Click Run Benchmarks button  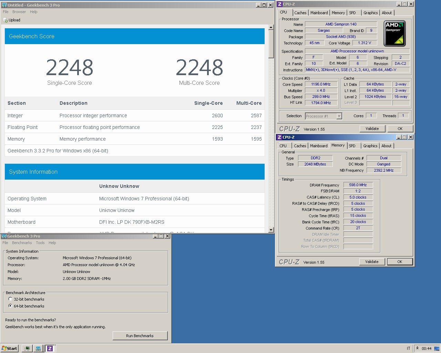click(x=140, y=336)
